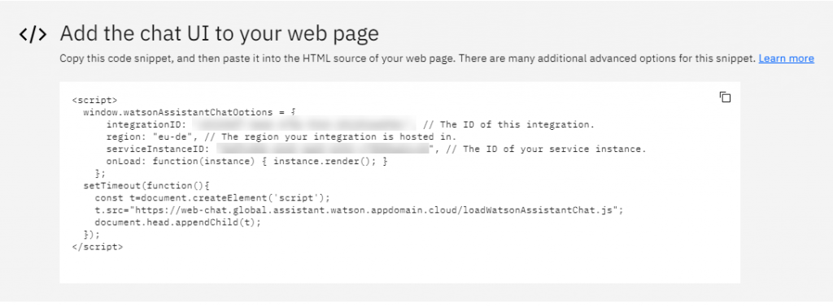Click the document.head.appendChild(t) line
Viewport: 833px width, 307px height.
tap(178, 223)
